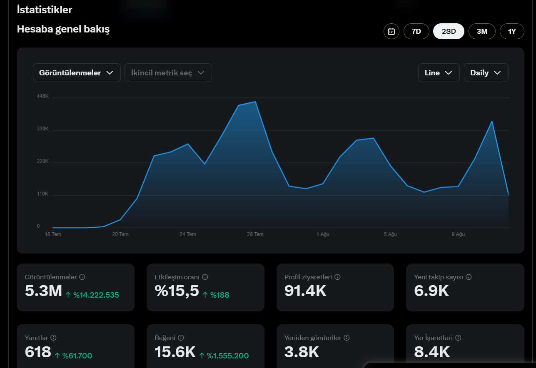Click the 24 Tem axis label
Viewport: 536px width, 368px height.
click(x=188, y=234)
